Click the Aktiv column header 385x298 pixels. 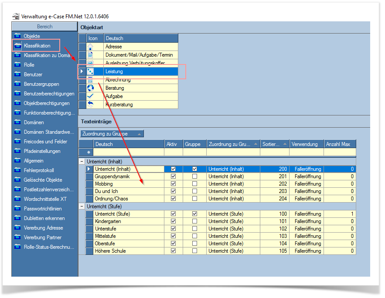tap(174, 144)
